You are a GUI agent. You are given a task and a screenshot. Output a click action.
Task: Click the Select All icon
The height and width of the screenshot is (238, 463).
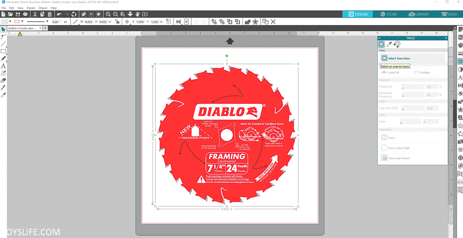[84, 14]
